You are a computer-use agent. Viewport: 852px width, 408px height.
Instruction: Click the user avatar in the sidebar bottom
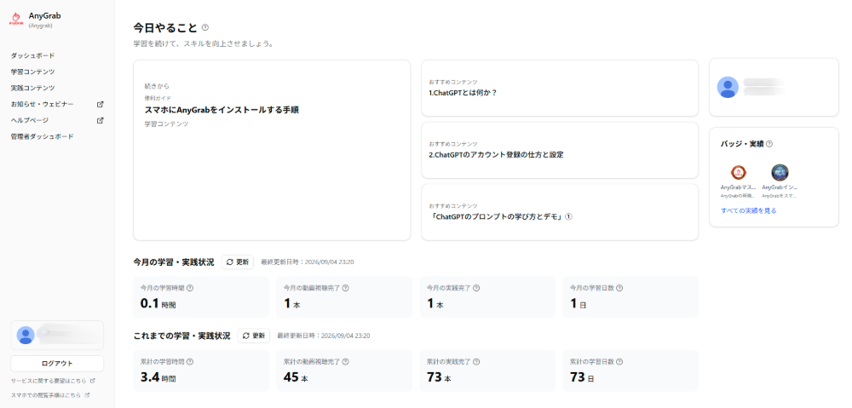click(x=26, y=336)
